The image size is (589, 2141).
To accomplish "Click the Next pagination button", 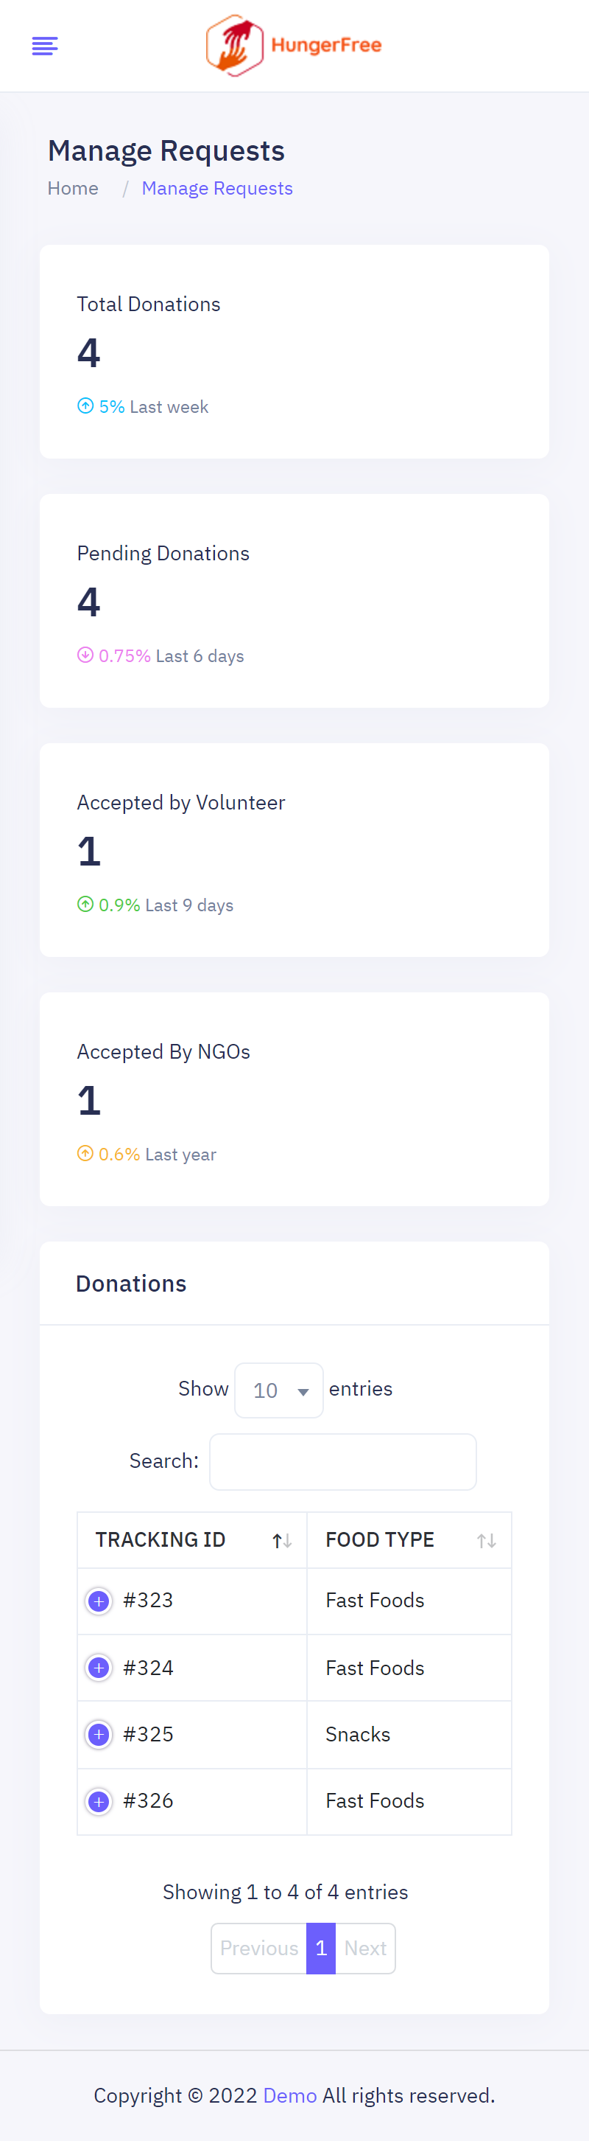I will click(x=365, y=1948).
